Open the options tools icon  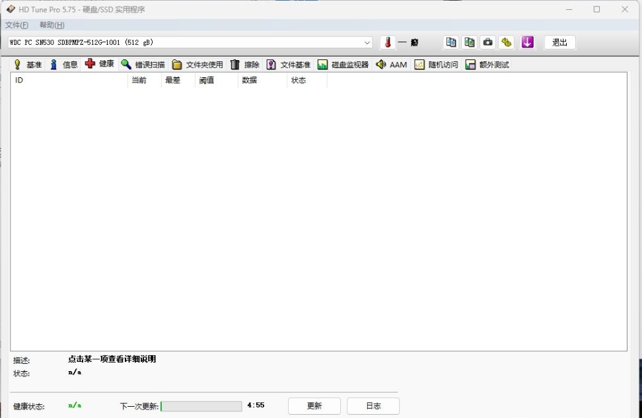pyautogui.click(x=507, y=42)
